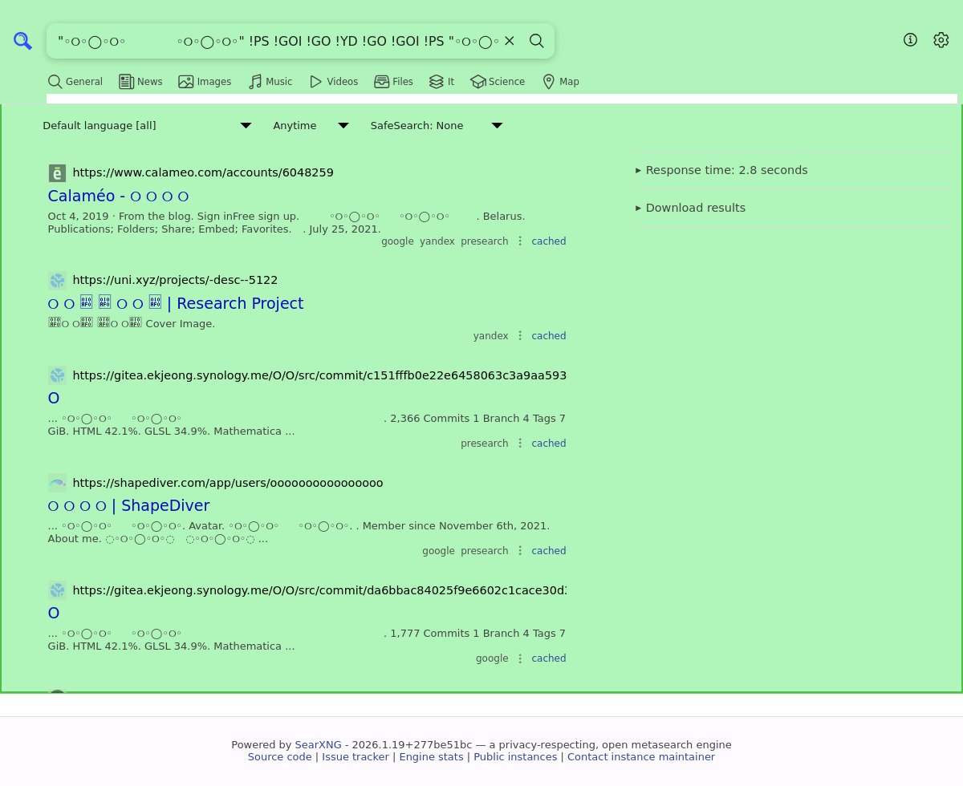The image size is (963, 786).
Task: Expand the Download results section
Action: tap(695, 208)
